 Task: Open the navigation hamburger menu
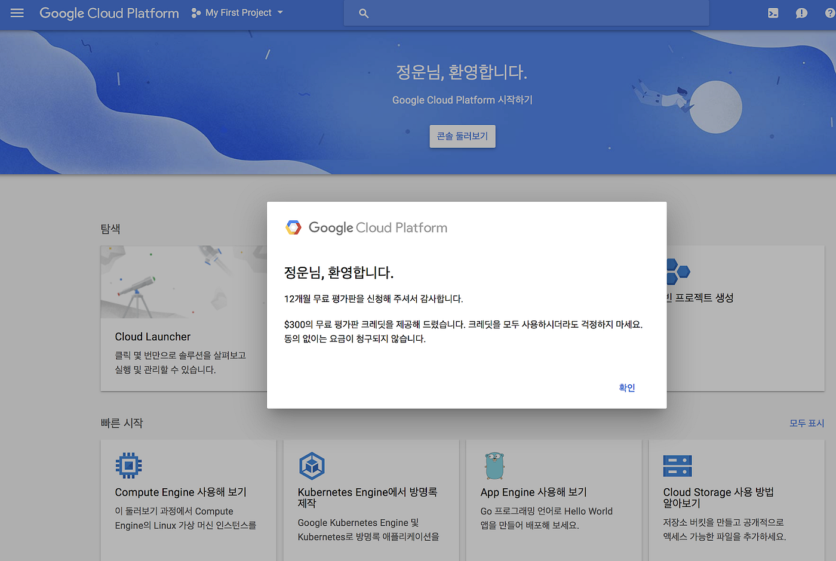[17, 13]
